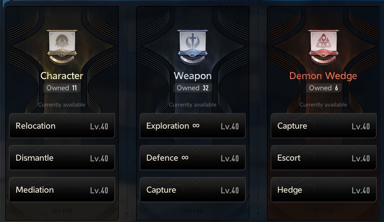Select the Escort Lv.40 mission
Screen dimensions: 384x222
pyautogui.click(x=324, y=158)
